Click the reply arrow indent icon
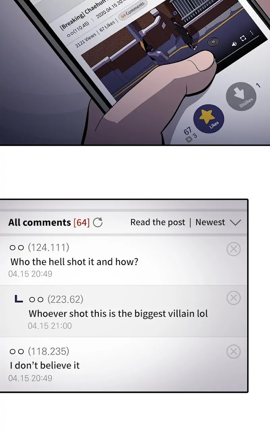Screen dimensions: 270x432 pos(19,299)
